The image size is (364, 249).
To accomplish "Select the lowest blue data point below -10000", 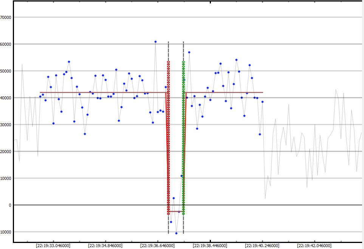I will coord(176,233).
